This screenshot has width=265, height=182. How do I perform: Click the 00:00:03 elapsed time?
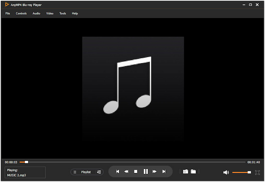coord(11,162)
